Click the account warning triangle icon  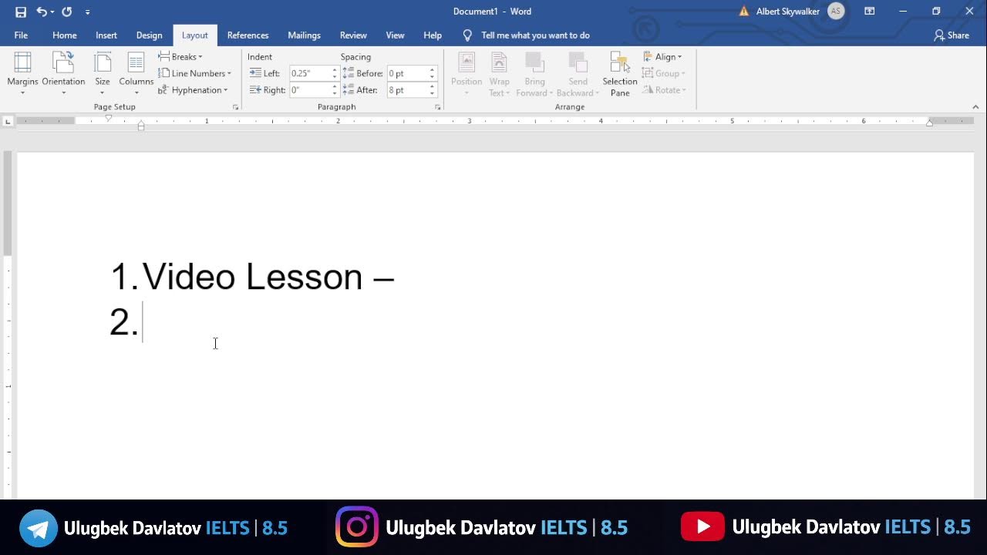tap(744, 12)
